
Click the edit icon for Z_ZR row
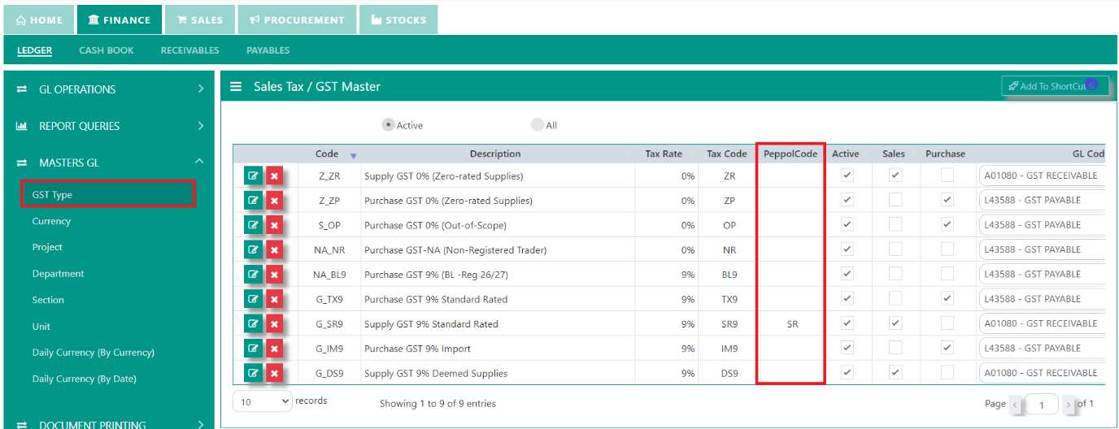click(253, 175)
